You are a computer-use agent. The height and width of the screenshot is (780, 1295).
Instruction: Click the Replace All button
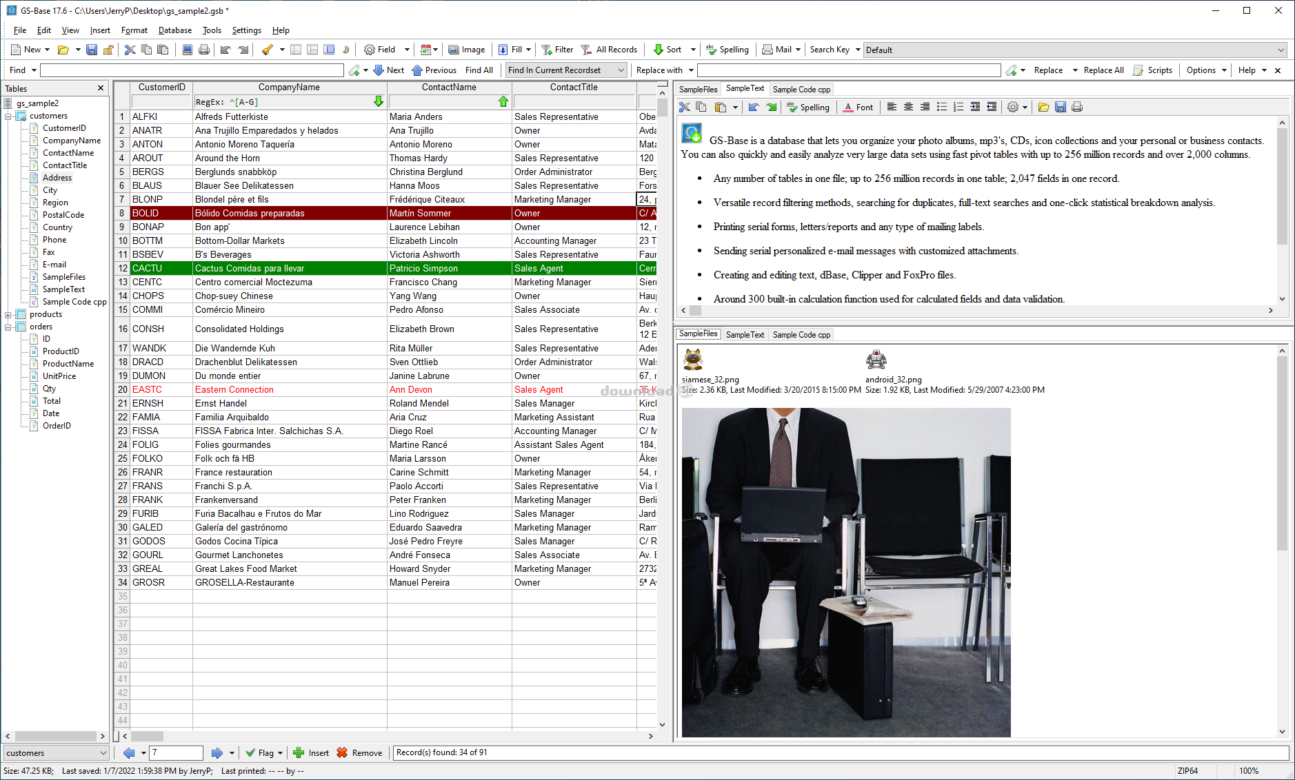1103,70
